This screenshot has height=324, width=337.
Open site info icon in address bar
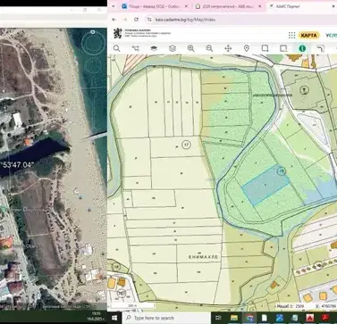(x=149, y=20)
